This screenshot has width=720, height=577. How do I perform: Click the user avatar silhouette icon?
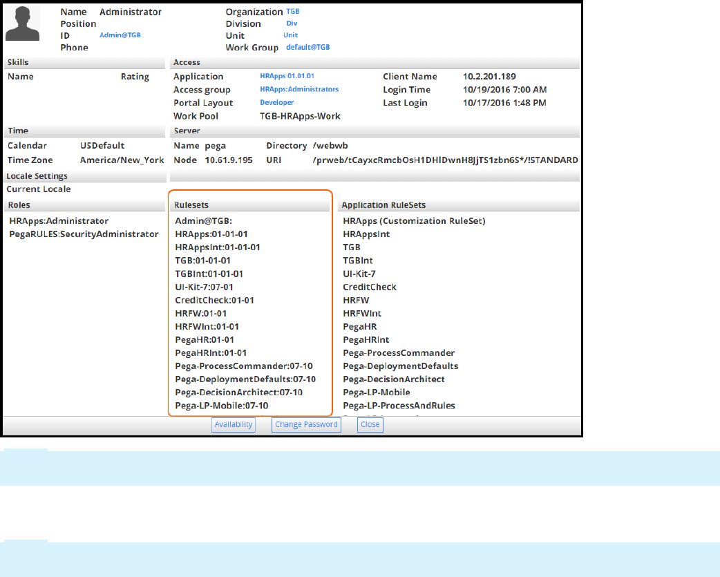23,24
